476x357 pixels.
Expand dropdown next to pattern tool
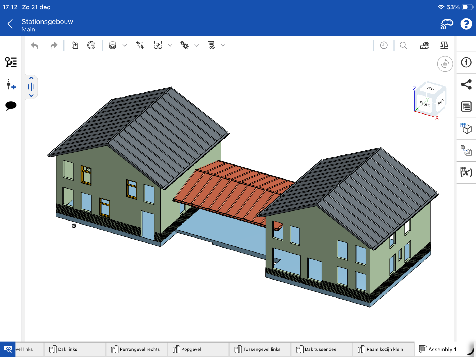[x=170, y=45]
